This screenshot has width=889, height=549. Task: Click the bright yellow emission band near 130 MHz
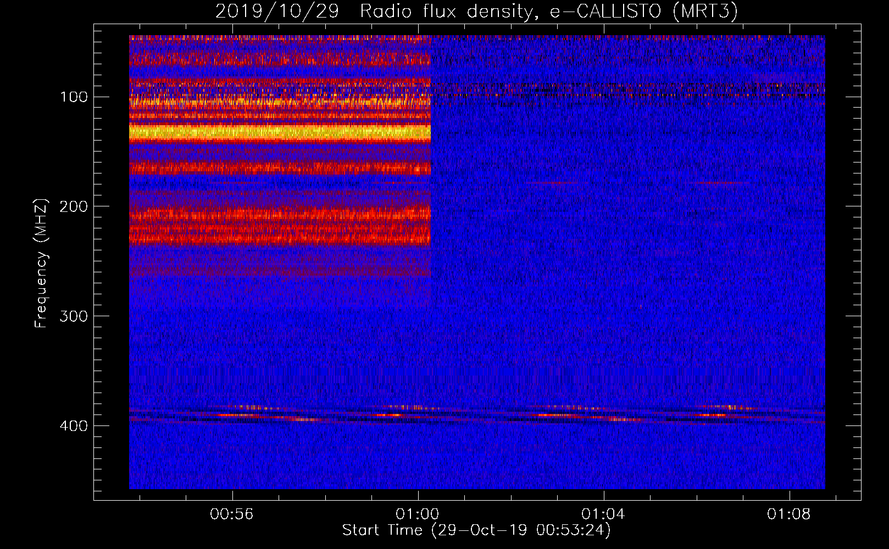[x=280, y=132]
